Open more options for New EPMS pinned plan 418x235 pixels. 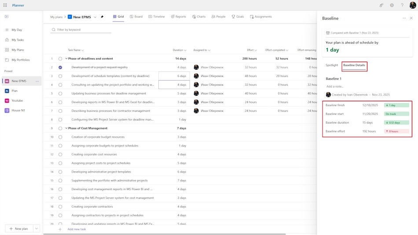(37, 81)
